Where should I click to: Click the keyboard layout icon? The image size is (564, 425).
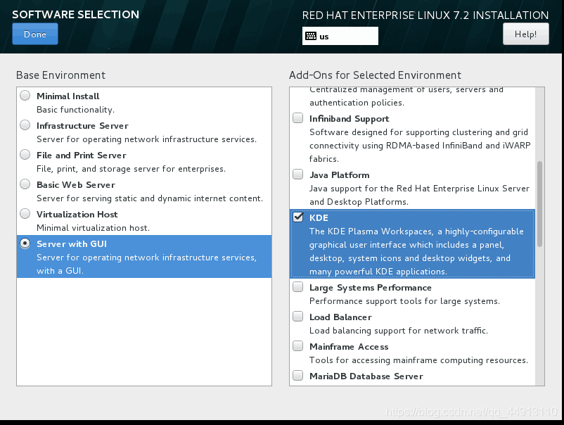pyautogui.click(x=310, y=36)
